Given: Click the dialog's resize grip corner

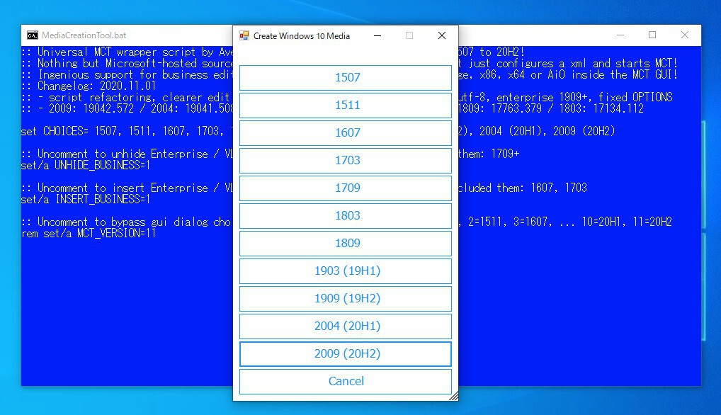Looking at the screenshot, I should pyautogui.click(x=454, y=396).
